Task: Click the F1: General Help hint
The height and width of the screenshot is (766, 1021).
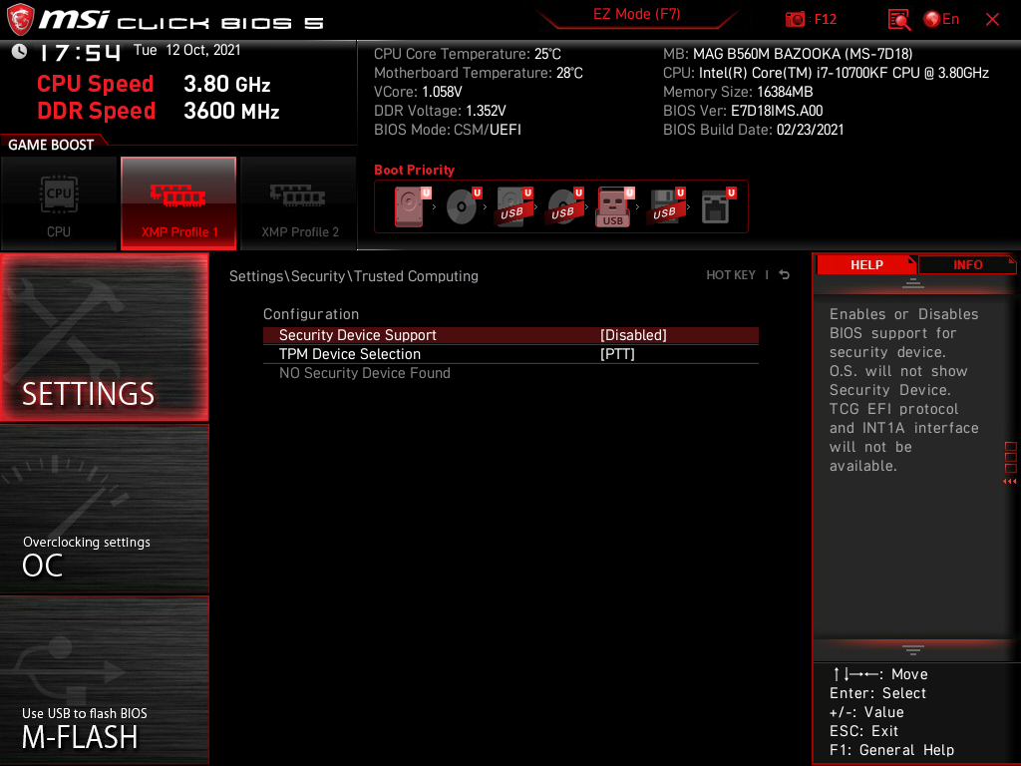Action: pyautogui.click(x=891, y=750)
